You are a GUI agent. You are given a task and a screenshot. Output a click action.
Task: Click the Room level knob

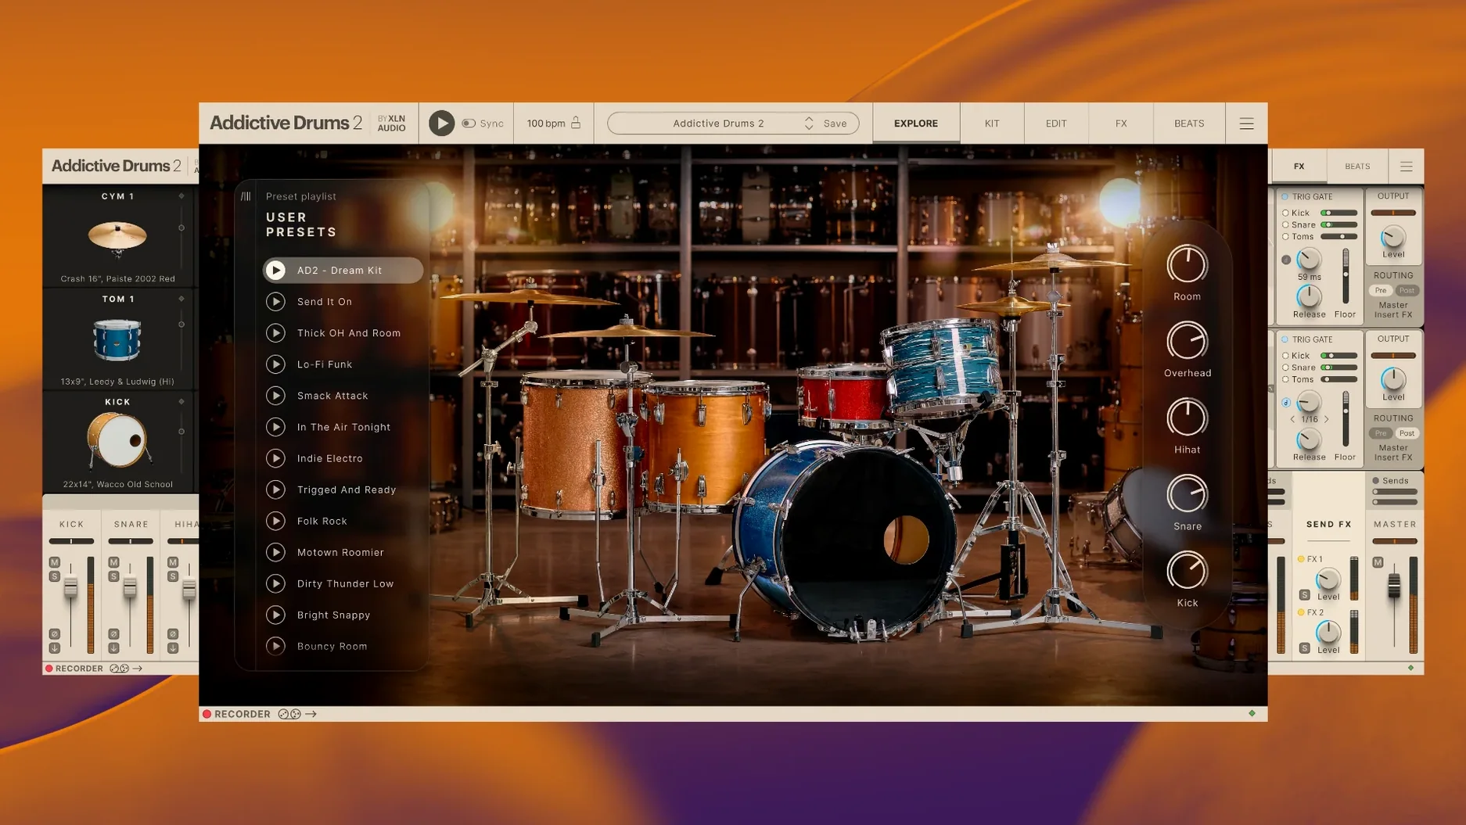(x=1187, y=265)
